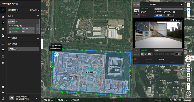Collapse the 独立人员 section
This screenshot has width=194, height=102.
(38, 44)
